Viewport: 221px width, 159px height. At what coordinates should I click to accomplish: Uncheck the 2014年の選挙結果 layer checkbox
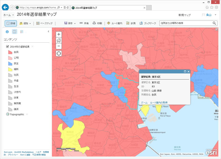[8, 46]
